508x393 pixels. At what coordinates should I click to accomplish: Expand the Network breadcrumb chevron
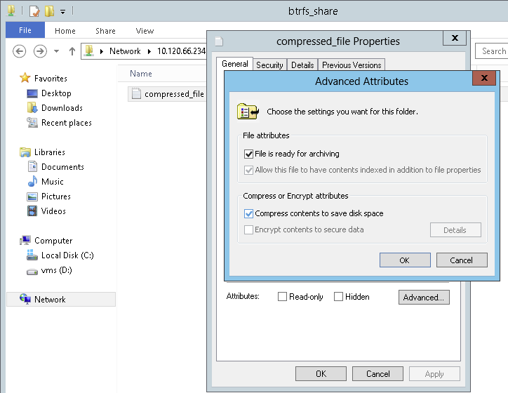pyautogui.click(x=148, y=51)
